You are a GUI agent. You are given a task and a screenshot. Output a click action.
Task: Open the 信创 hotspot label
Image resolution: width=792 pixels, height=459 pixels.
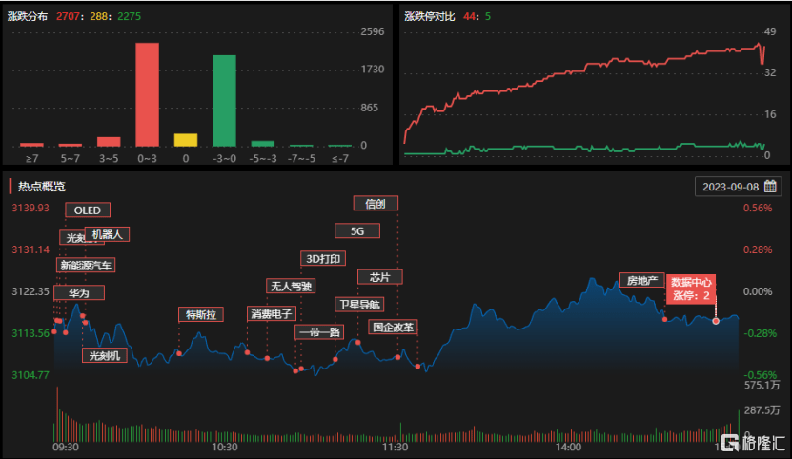pos(376,203)
